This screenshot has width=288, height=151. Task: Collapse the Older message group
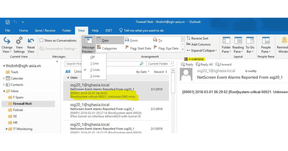click(x=68, y=78)
